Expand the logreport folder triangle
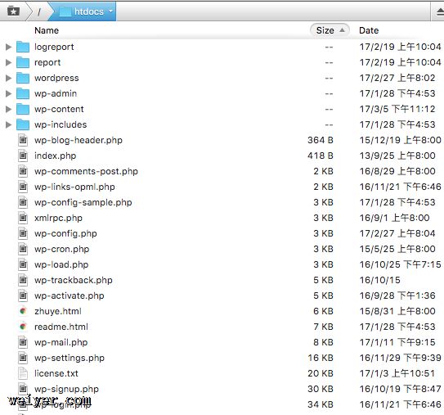This screenshot has height=415, width=444. tap(8, 47)
